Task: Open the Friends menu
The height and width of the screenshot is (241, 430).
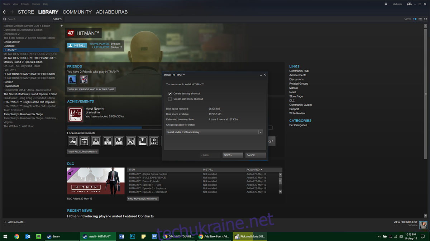Action: tap(25, 4)
